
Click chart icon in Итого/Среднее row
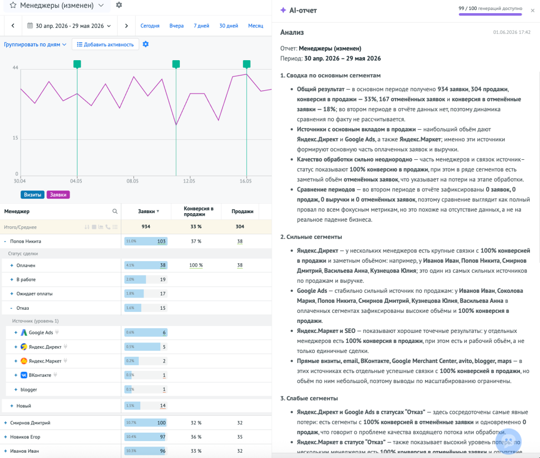[101, 227]
